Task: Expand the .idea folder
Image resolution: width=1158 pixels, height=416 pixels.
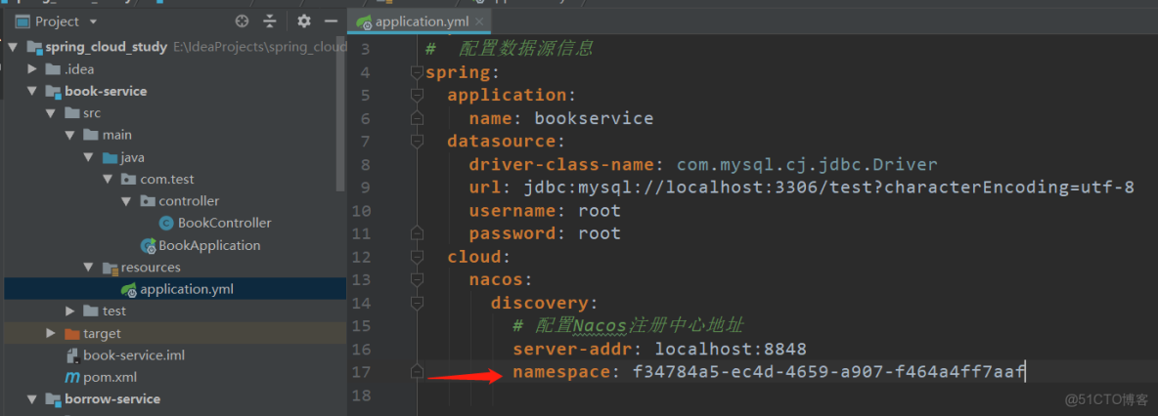Action: (x=31, y=69)
